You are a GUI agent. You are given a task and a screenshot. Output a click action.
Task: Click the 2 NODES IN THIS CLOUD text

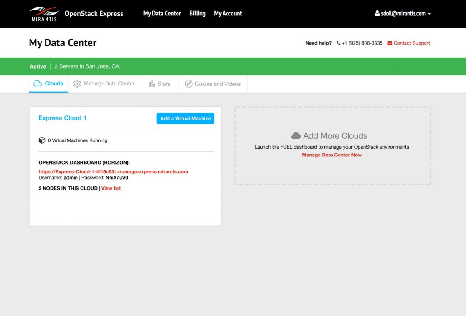(x=68, y=188)
